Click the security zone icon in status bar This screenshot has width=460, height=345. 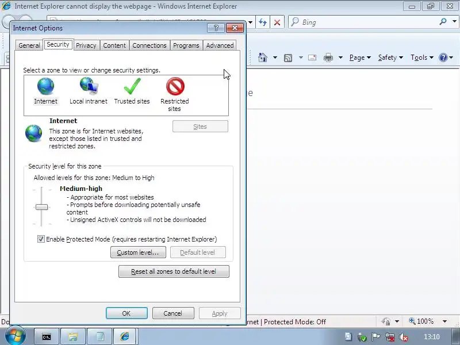click(386, 321)
